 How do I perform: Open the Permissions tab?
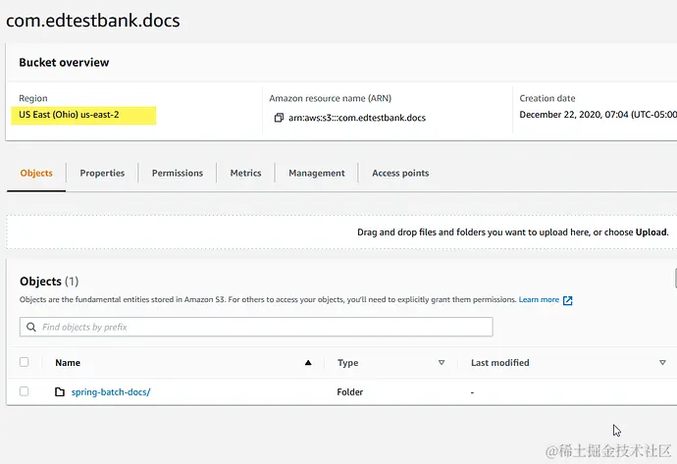pos(178,173)
